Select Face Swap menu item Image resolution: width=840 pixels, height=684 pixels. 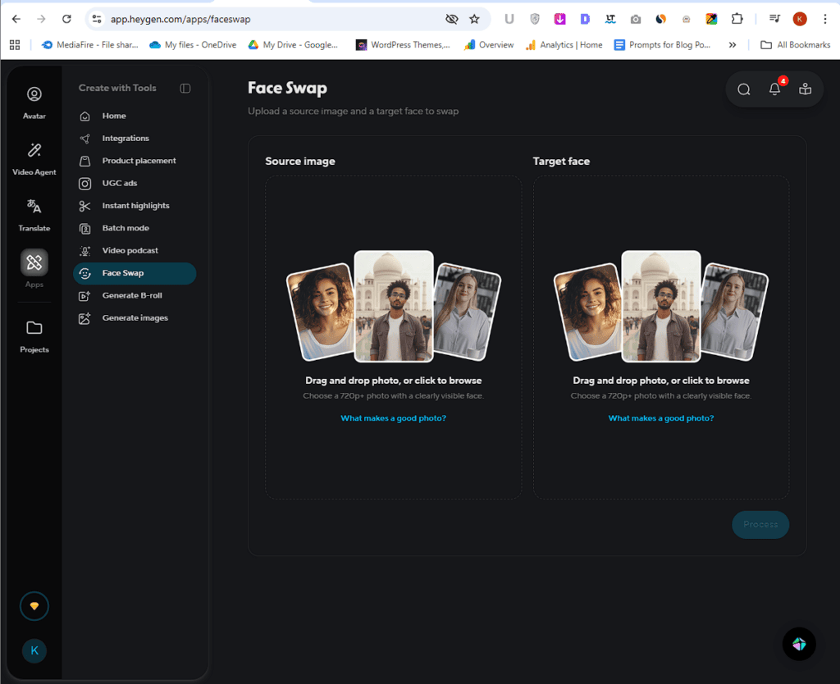tap(135, 273)
